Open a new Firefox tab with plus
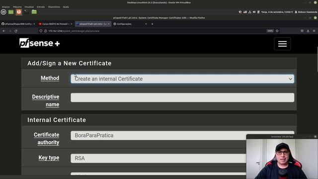 [x=153, y=24]
